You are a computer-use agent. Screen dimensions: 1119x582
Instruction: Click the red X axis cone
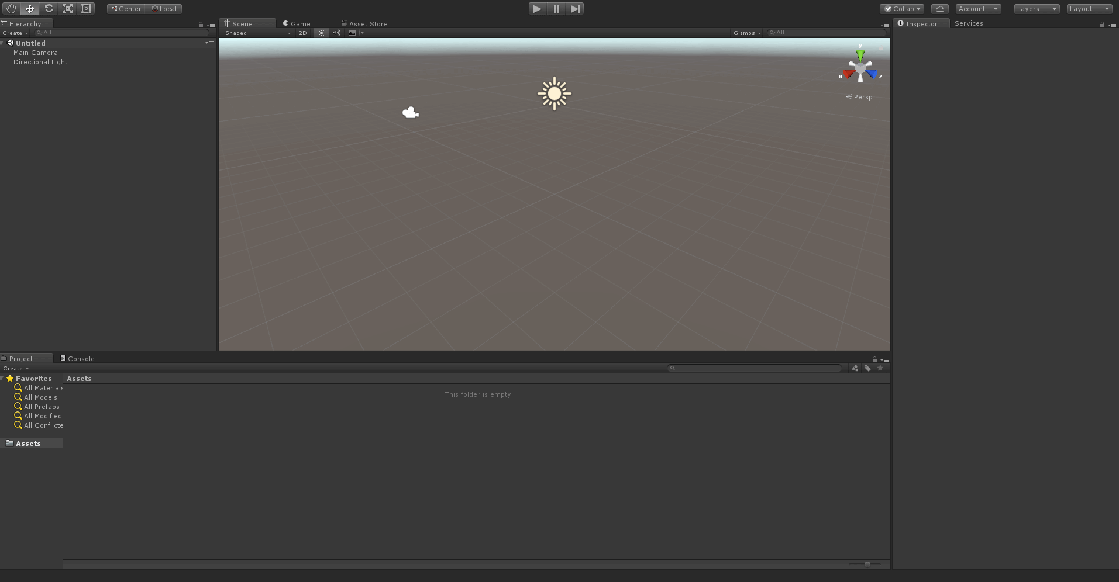848,74
